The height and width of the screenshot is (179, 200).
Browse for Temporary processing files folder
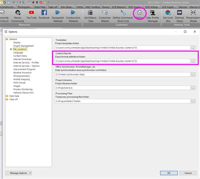(193, 101)
